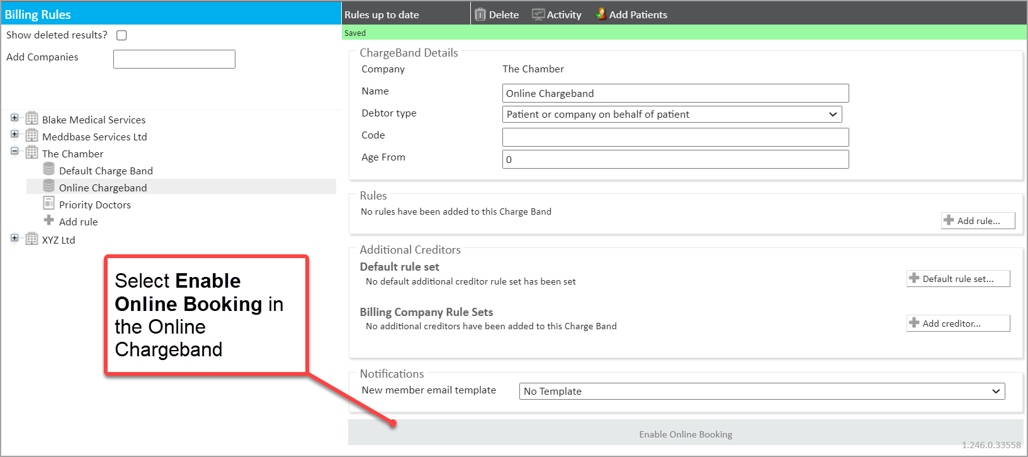Click the Blake Medical Services company icon
The width and height of the screenshot is (1028, 457).
31,119
